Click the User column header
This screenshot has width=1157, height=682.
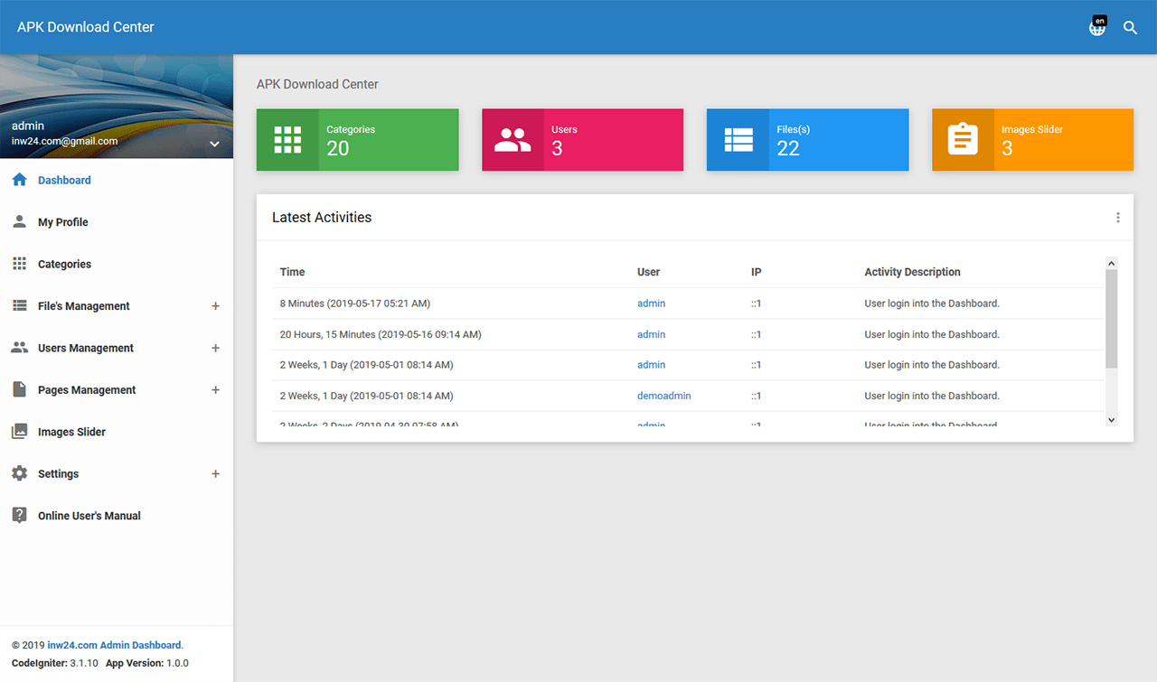coord(648,272)
